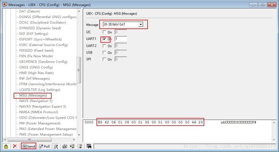Viewport: 279px width, 152px height.
Task: Click the red X clear icon
Action: (x=15, y=146)
